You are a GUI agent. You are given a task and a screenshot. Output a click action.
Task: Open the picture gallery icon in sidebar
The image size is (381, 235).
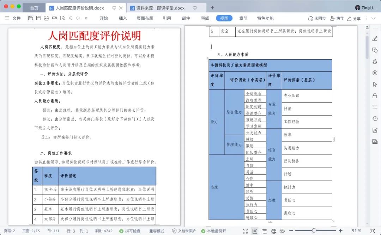pos(375,142)
